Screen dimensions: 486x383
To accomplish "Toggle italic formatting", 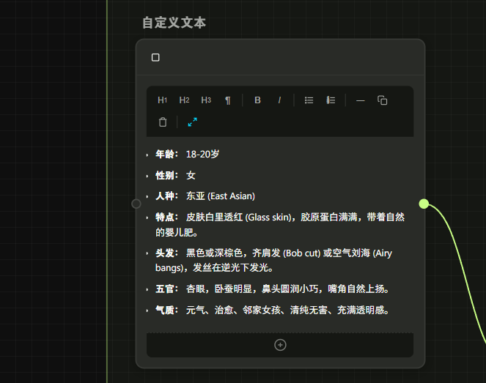I will pyautogui.click(x=279, y=100).
